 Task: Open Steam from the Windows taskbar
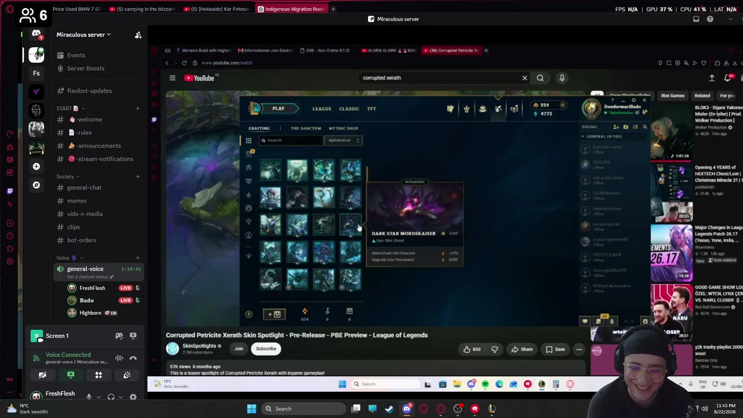(x=389, y=409)
